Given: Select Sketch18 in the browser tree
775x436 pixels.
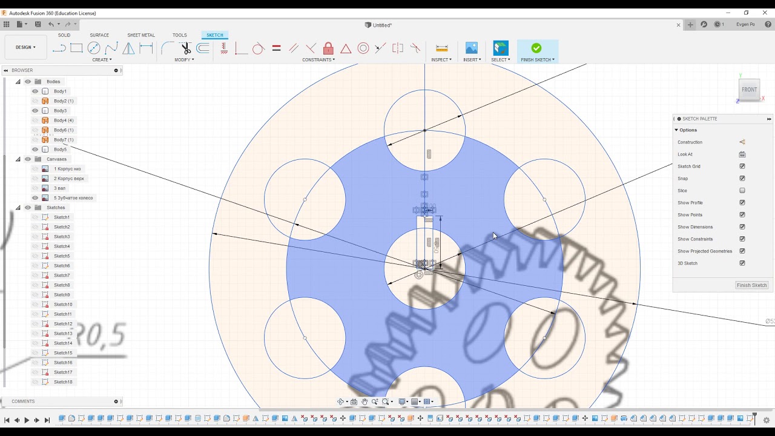Looking at the screenshot, I should [x=63, y=382].
